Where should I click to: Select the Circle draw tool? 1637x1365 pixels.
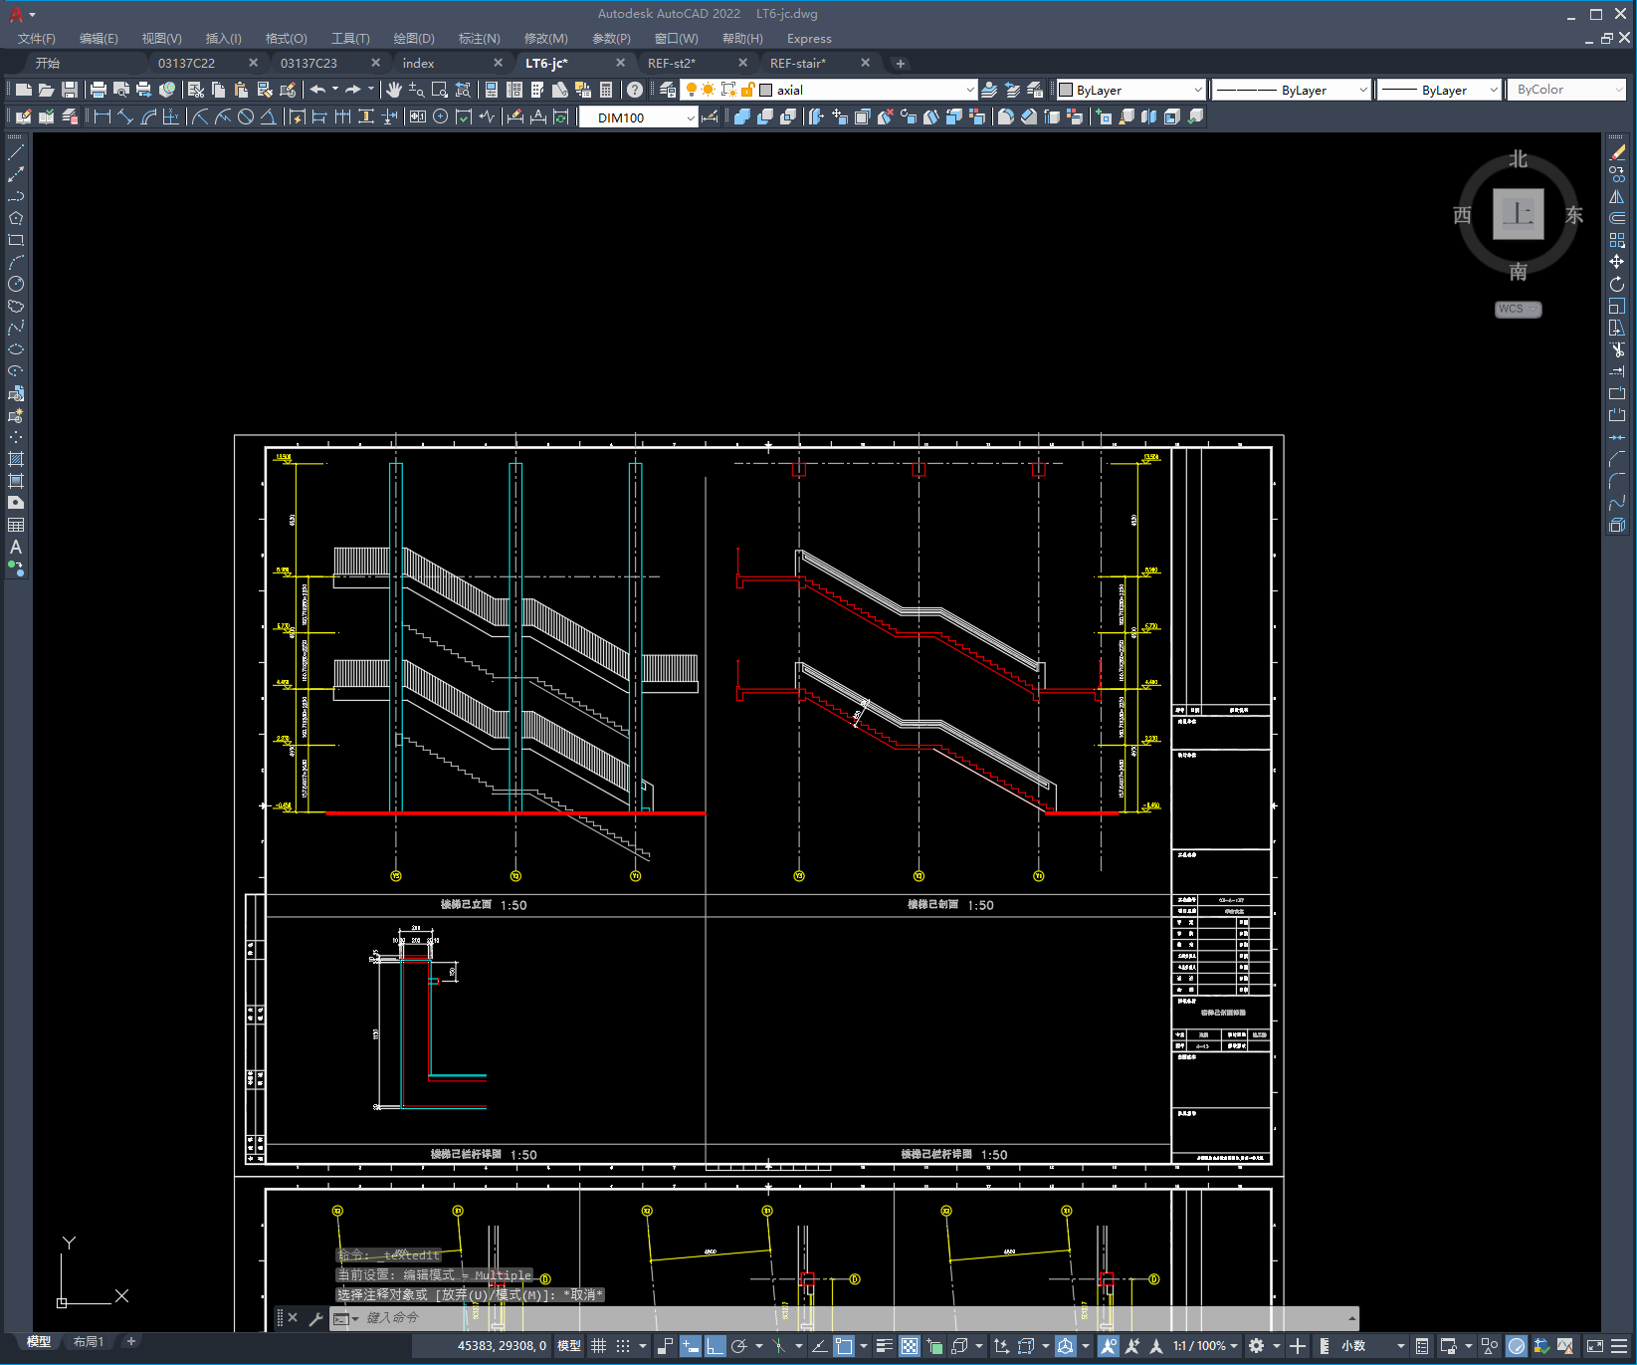(16, 284)
